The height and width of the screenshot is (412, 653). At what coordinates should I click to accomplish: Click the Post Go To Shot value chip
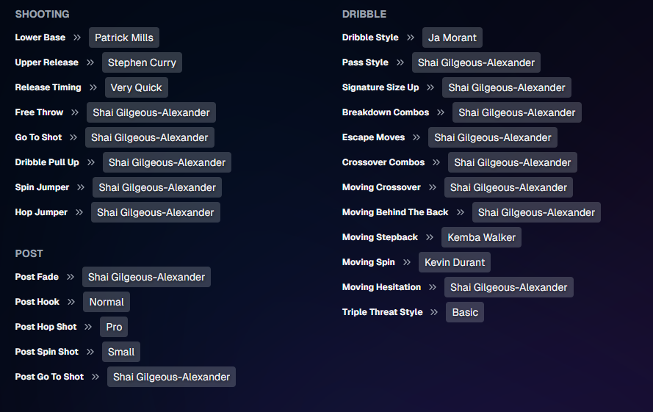click(172, 377)
